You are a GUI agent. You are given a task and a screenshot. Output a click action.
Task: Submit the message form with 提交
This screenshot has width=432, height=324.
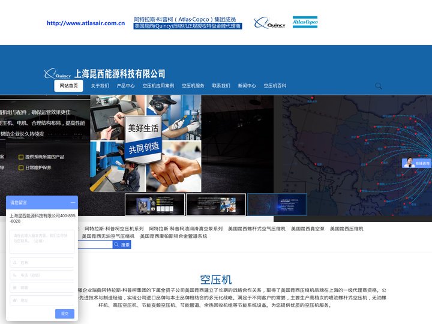point(65,314)
